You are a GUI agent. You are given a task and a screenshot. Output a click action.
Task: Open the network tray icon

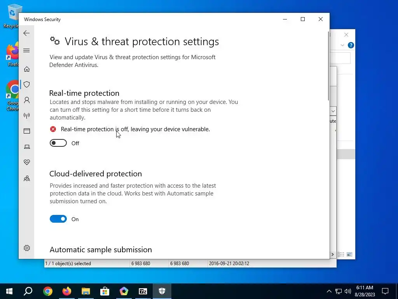tap(339, 291)
